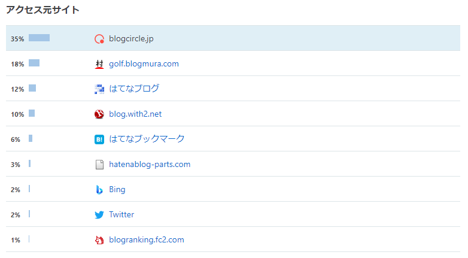Click the golf.blogmura.com kanji favicon

(x=99, y=64)
